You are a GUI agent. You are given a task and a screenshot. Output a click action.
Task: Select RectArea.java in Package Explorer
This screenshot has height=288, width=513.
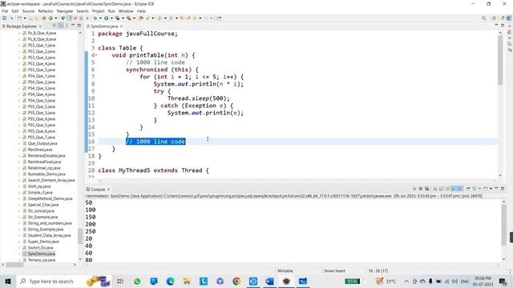[39, 150]
